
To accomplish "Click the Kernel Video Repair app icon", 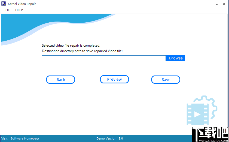I will pos(4,4).
